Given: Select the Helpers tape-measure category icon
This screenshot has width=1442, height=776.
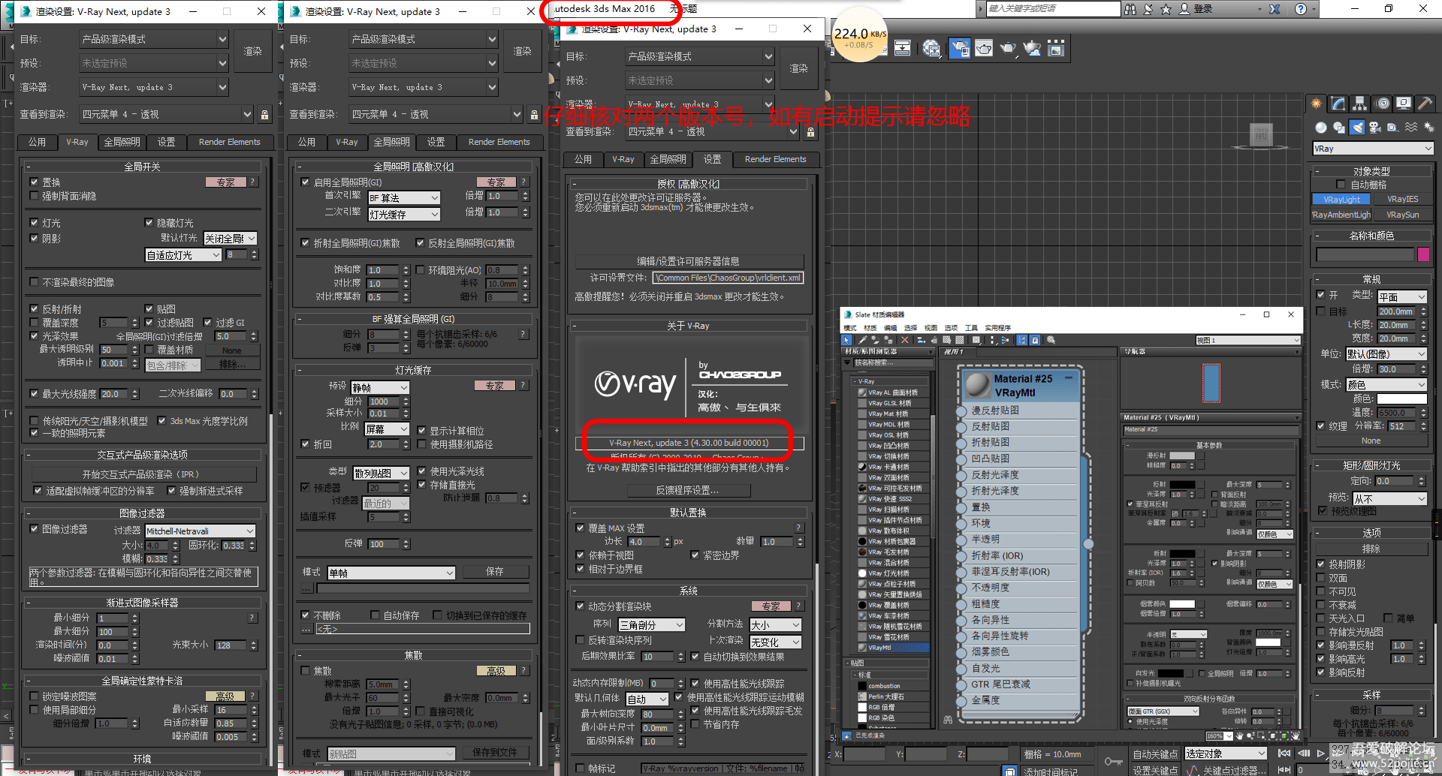Looking at the screenshot, I should pyautogui.click(x=1393, y=128).
